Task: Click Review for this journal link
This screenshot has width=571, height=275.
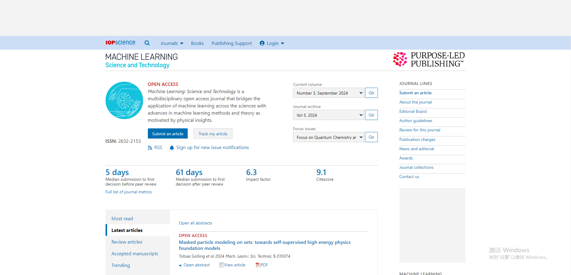Action: click(420, 130)
